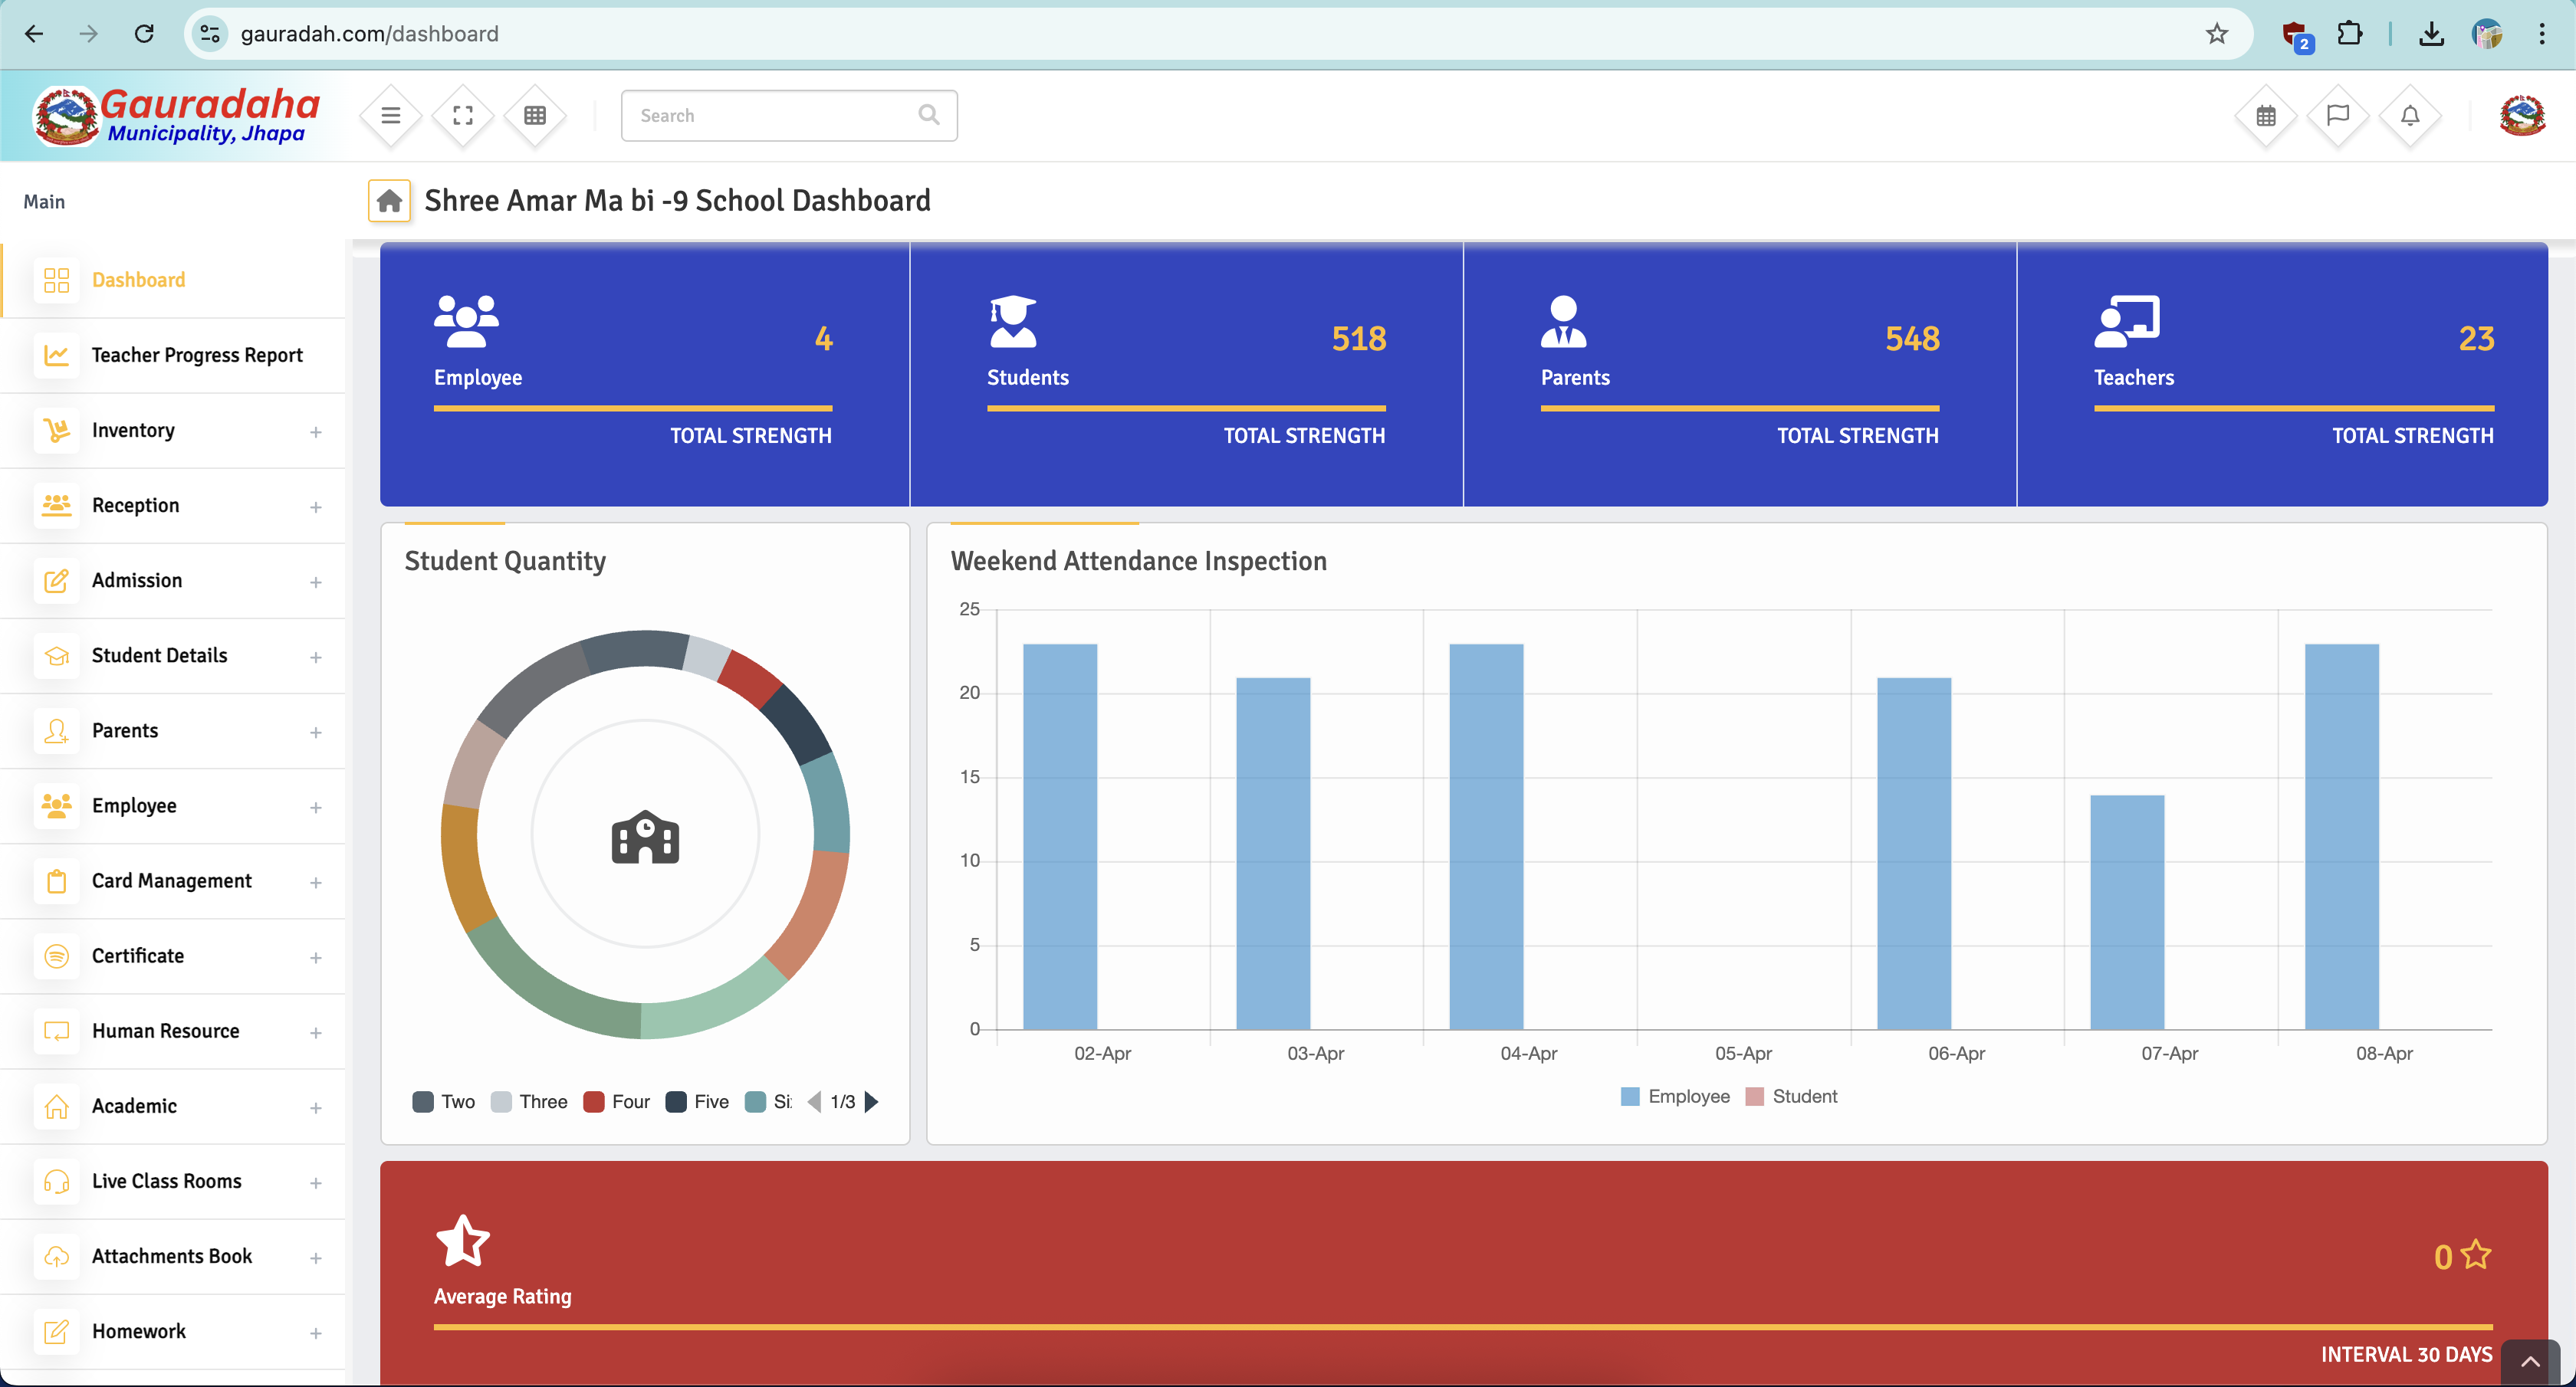Click the 07-Apr employee attendance bar
Image resolution: width=2576 pixels, height=1387 pixels.
[x=2127, y=911]
